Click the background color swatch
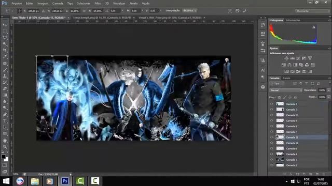The height and width of the screenshot is (186, 332). coord(6,160)
